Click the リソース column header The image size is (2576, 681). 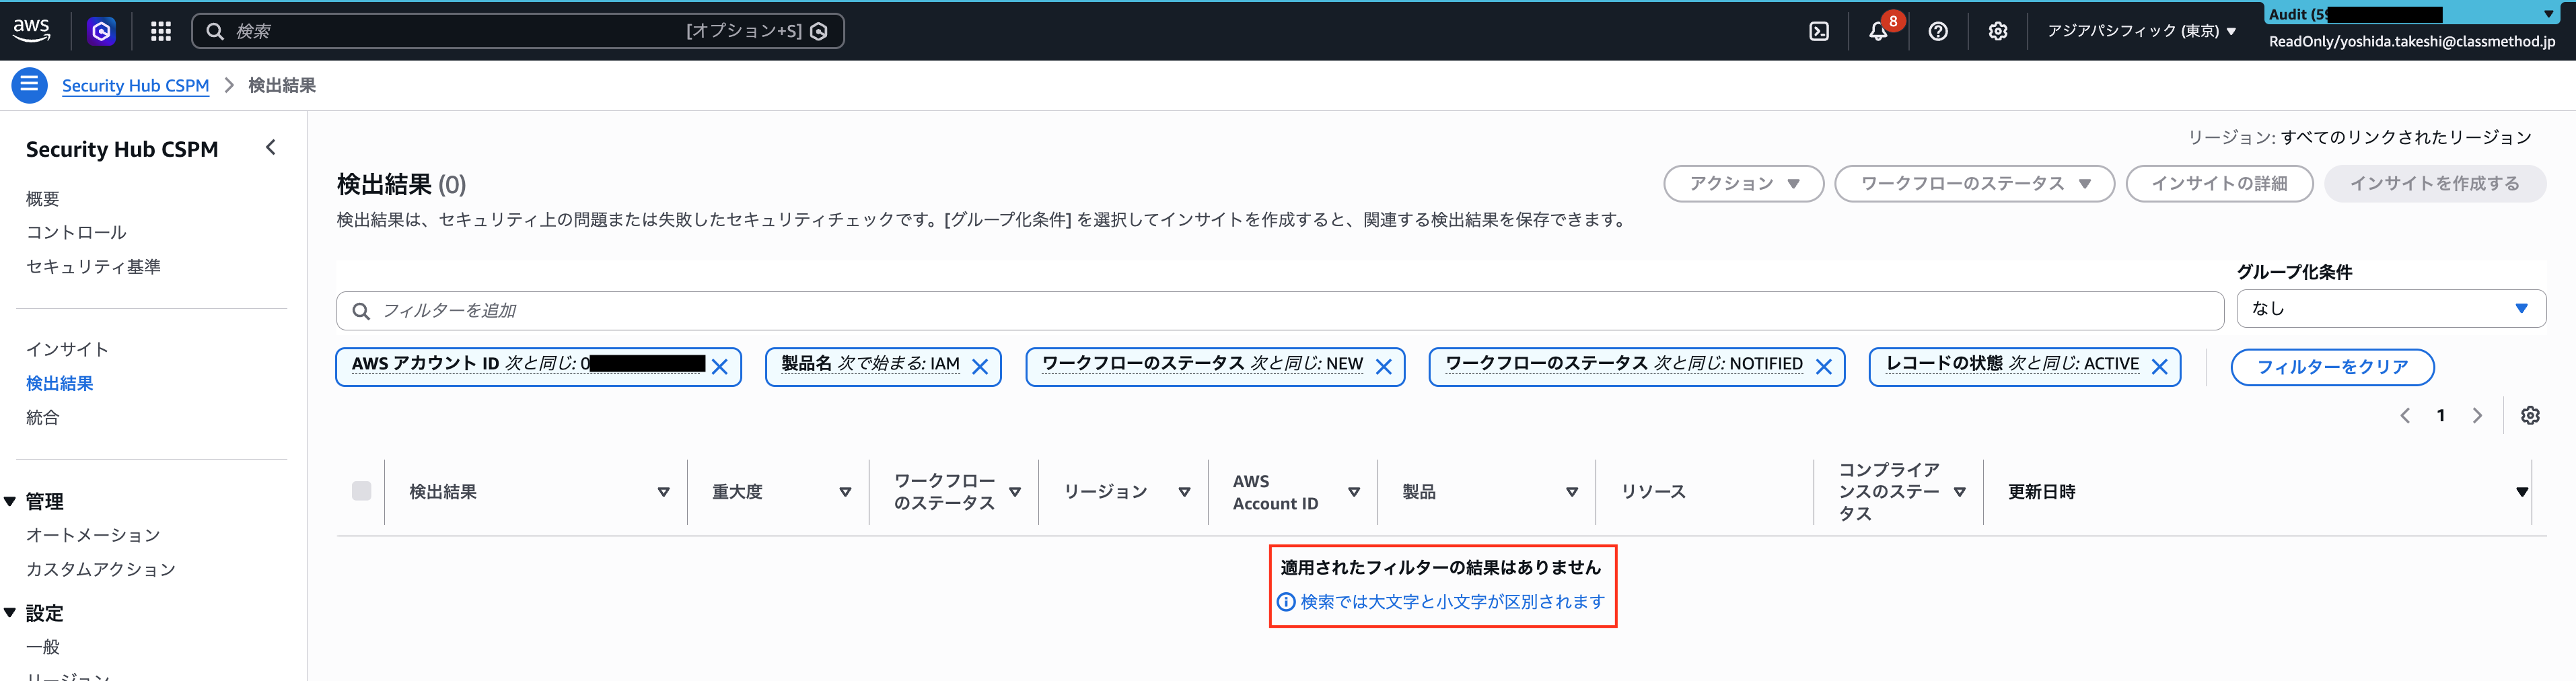click(1653, 492)
